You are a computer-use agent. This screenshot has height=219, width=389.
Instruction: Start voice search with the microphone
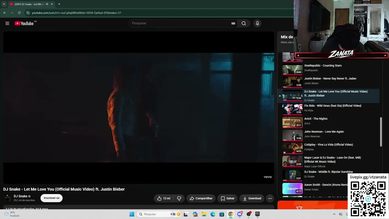pos(257,23)
